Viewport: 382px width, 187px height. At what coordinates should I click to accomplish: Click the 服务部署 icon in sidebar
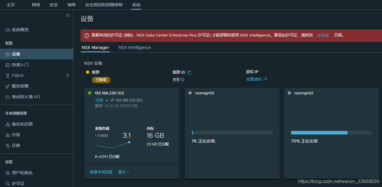pos(8,86)
